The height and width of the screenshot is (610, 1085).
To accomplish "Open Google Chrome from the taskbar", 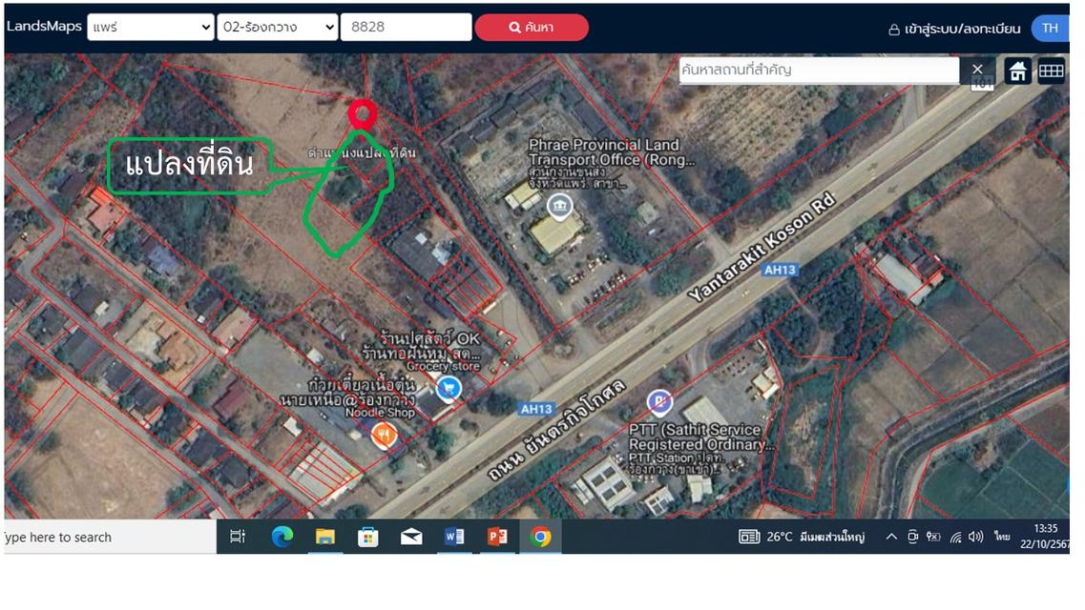I will [542, 537].
